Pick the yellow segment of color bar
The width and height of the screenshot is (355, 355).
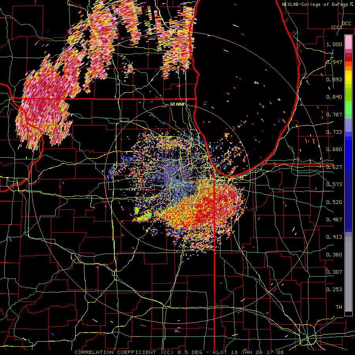[348, 77]
